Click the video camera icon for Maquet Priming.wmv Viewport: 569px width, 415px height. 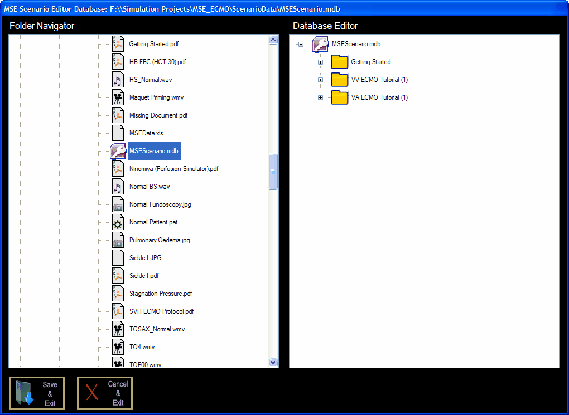click(x=118, y=97)
